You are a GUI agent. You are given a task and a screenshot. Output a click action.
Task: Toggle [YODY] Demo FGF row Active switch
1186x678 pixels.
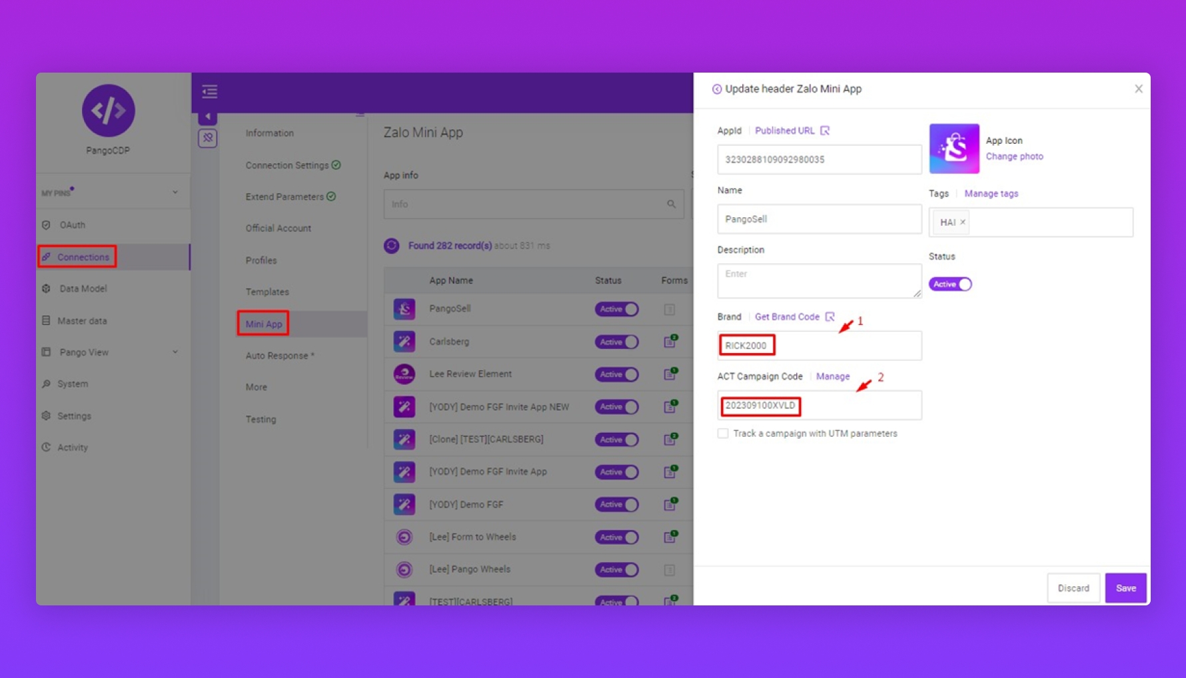point(616,505)
